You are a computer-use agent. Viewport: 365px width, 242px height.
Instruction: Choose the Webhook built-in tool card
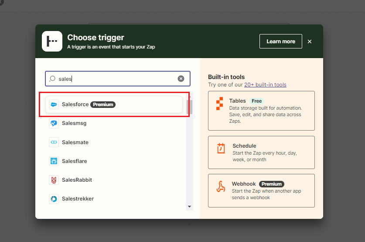(261, 191)
